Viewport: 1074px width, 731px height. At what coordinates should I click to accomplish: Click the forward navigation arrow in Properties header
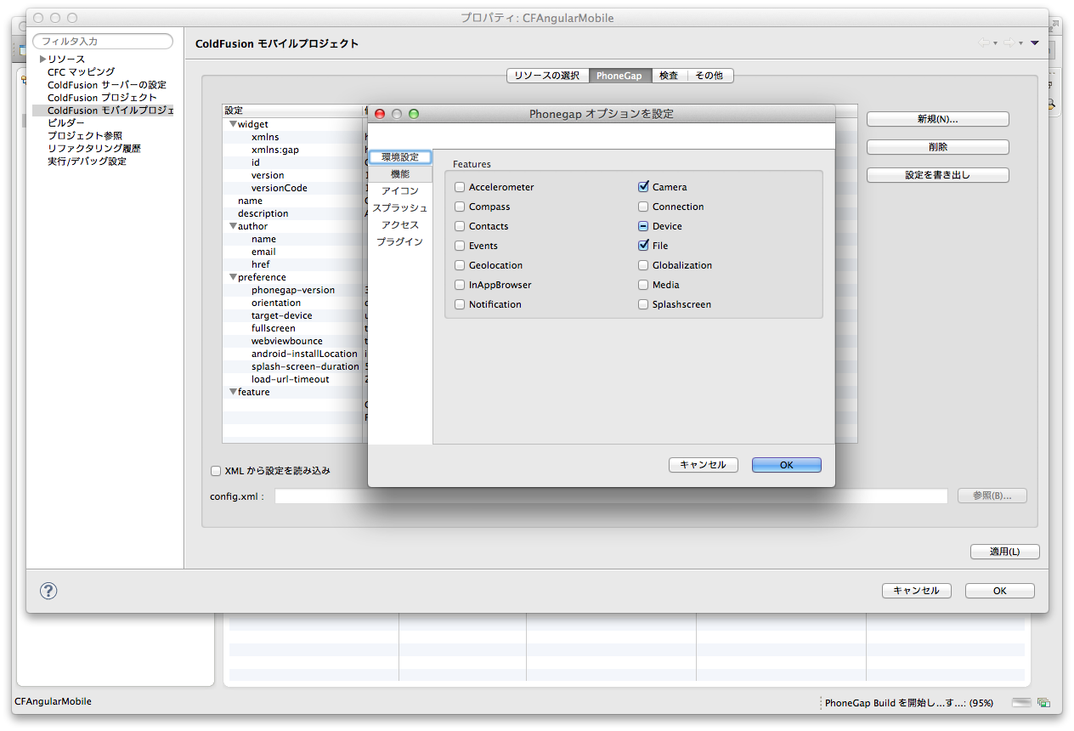(x=1009, y=43)
